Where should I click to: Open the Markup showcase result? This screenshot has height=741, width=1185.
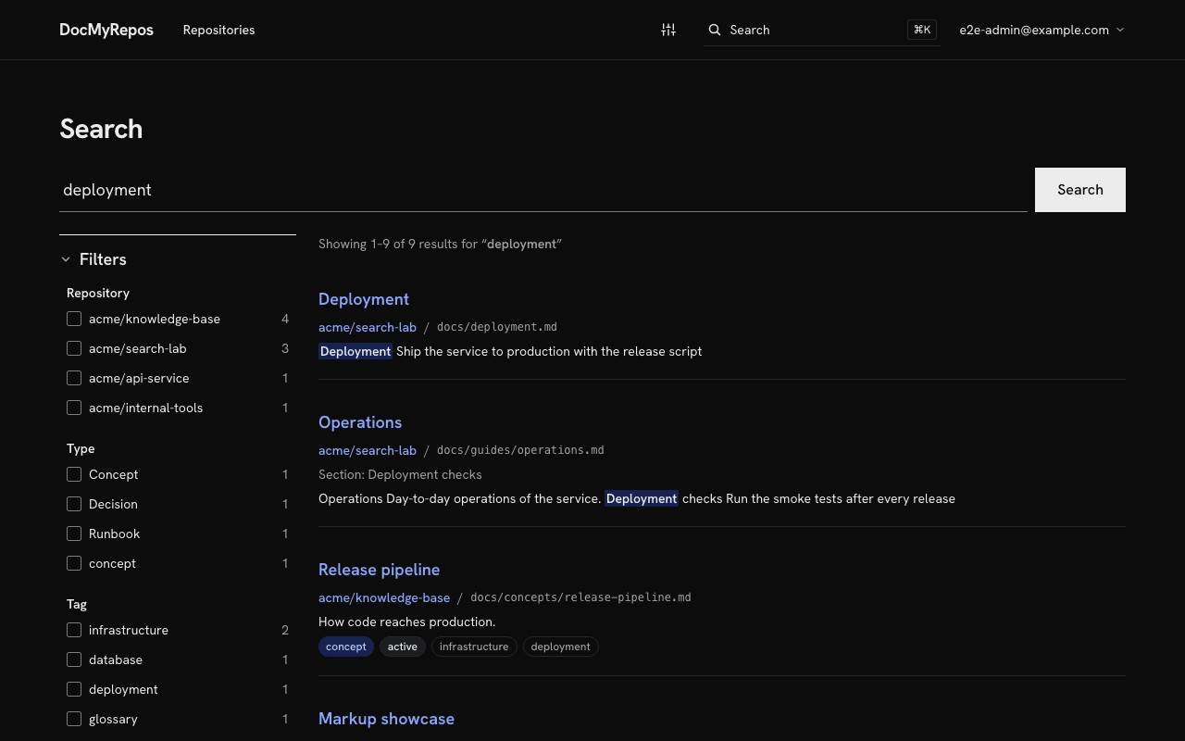point(386,719)
